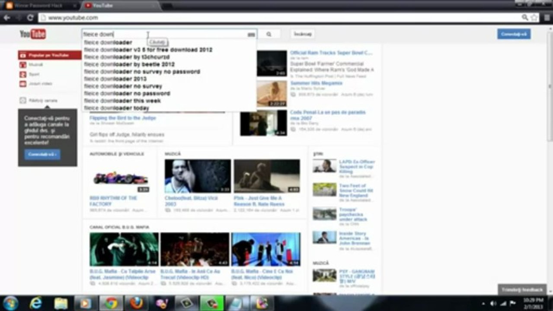Click the Summer Hits Megamix thumbnail
This screenshot has height=311, width=553.
272,94
